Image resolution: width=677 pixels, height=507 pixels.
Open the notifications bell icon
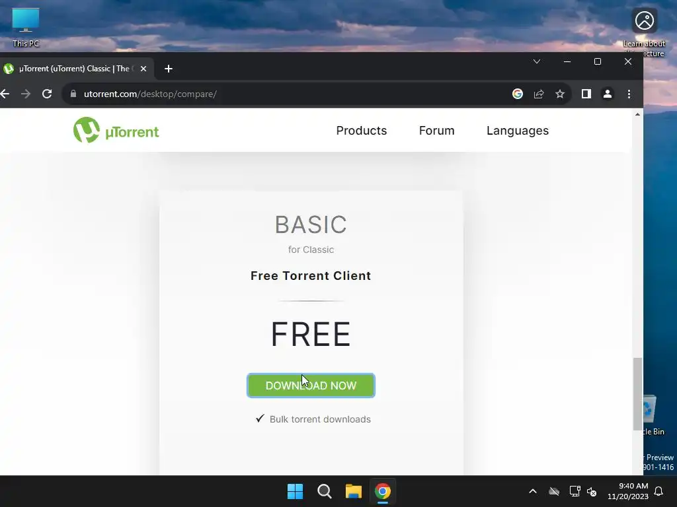(659, 491)
